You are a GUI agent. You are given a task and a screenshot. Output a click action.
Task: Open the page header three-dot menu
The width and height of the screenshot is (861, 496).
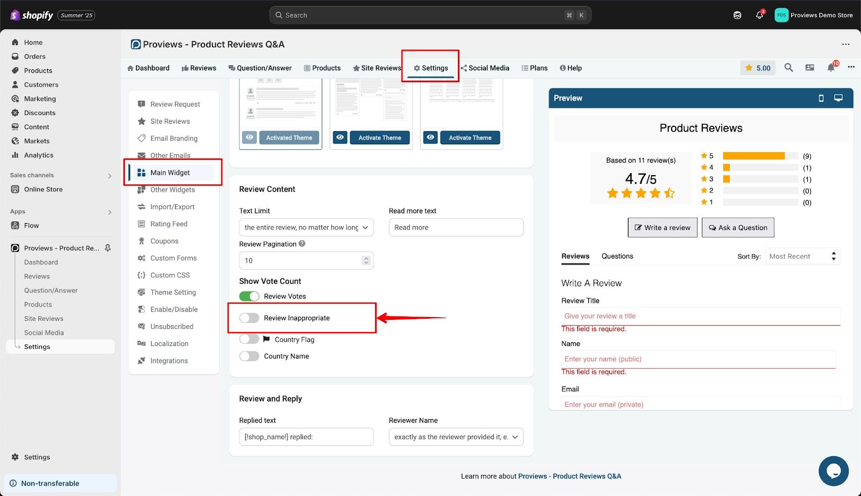[x=846, y=44]
